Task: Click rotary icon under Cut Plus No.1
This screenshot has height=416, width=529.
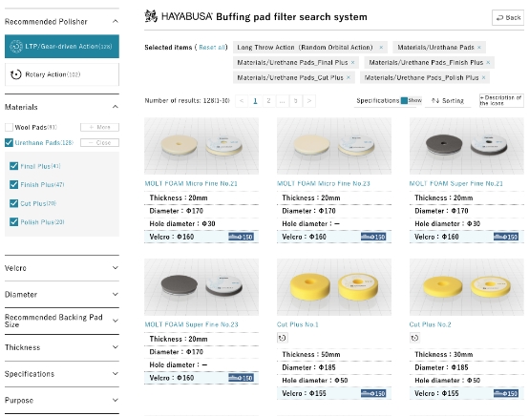Action: pyautogui.click(x=282, y=338)
